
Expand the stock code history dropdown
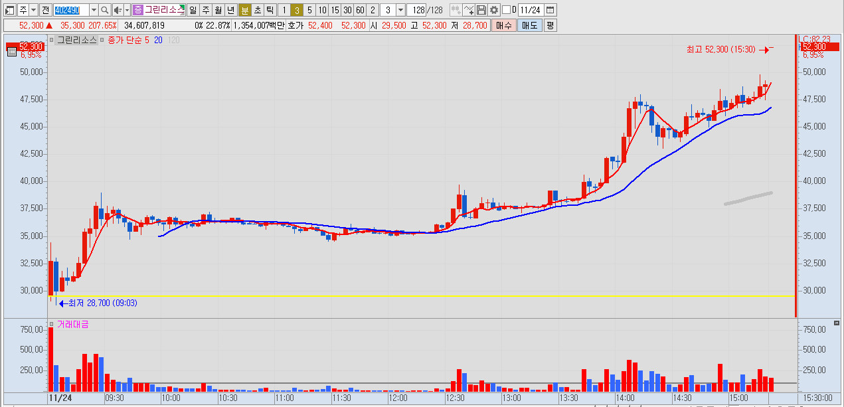coord(93,10)
